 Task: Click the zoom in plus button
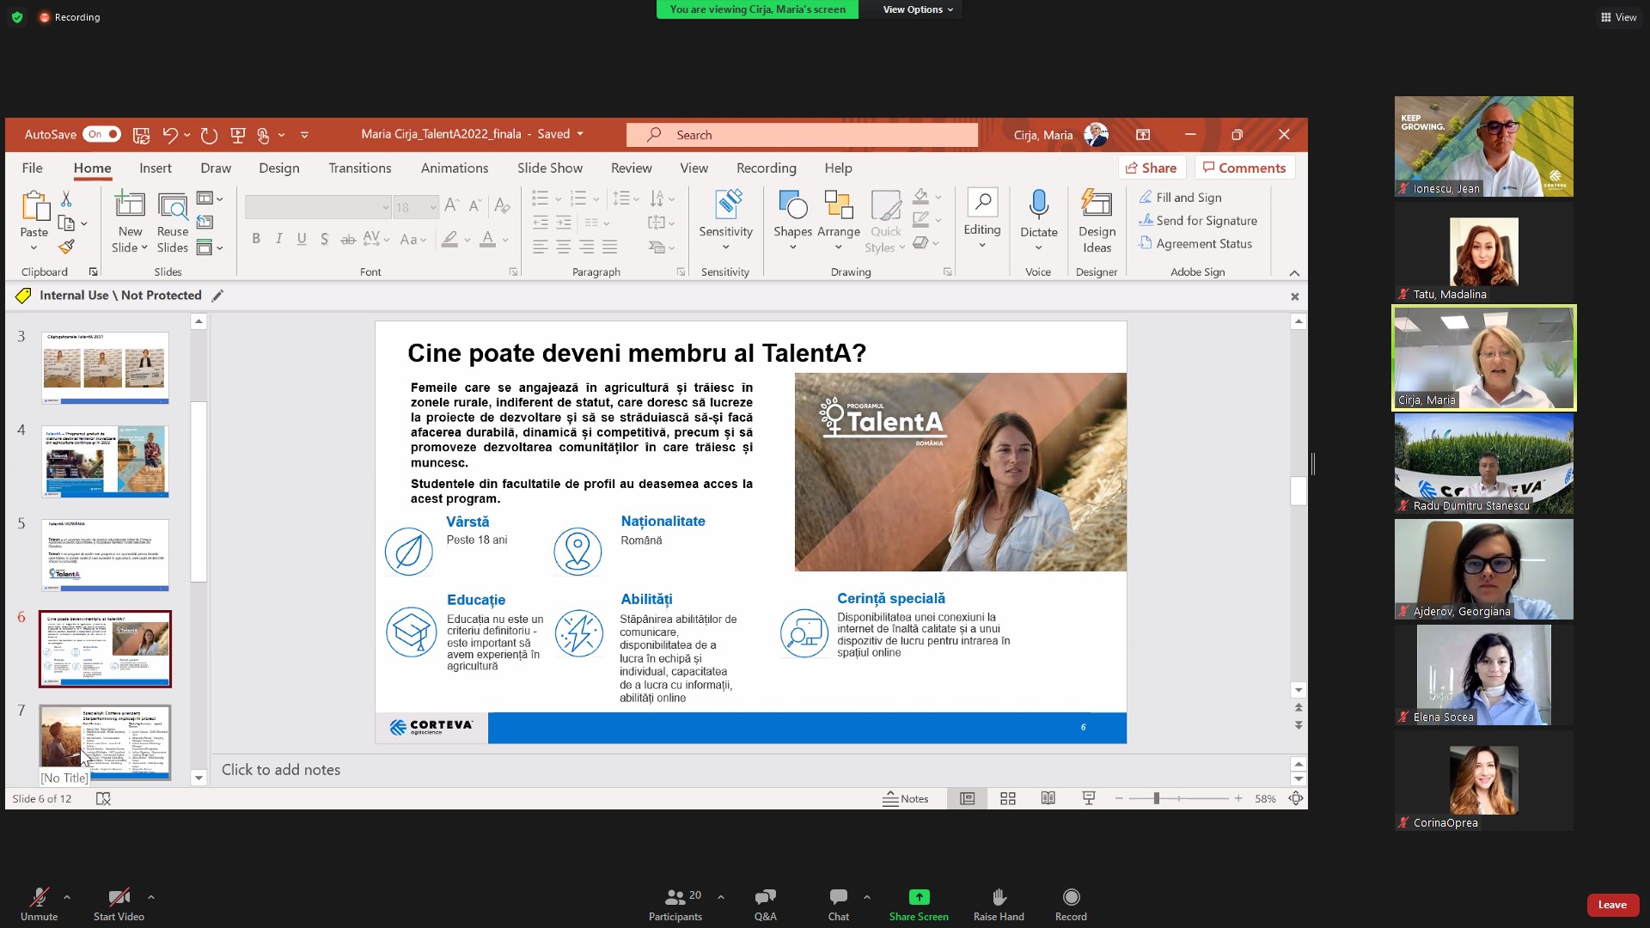coord(1238,799)
